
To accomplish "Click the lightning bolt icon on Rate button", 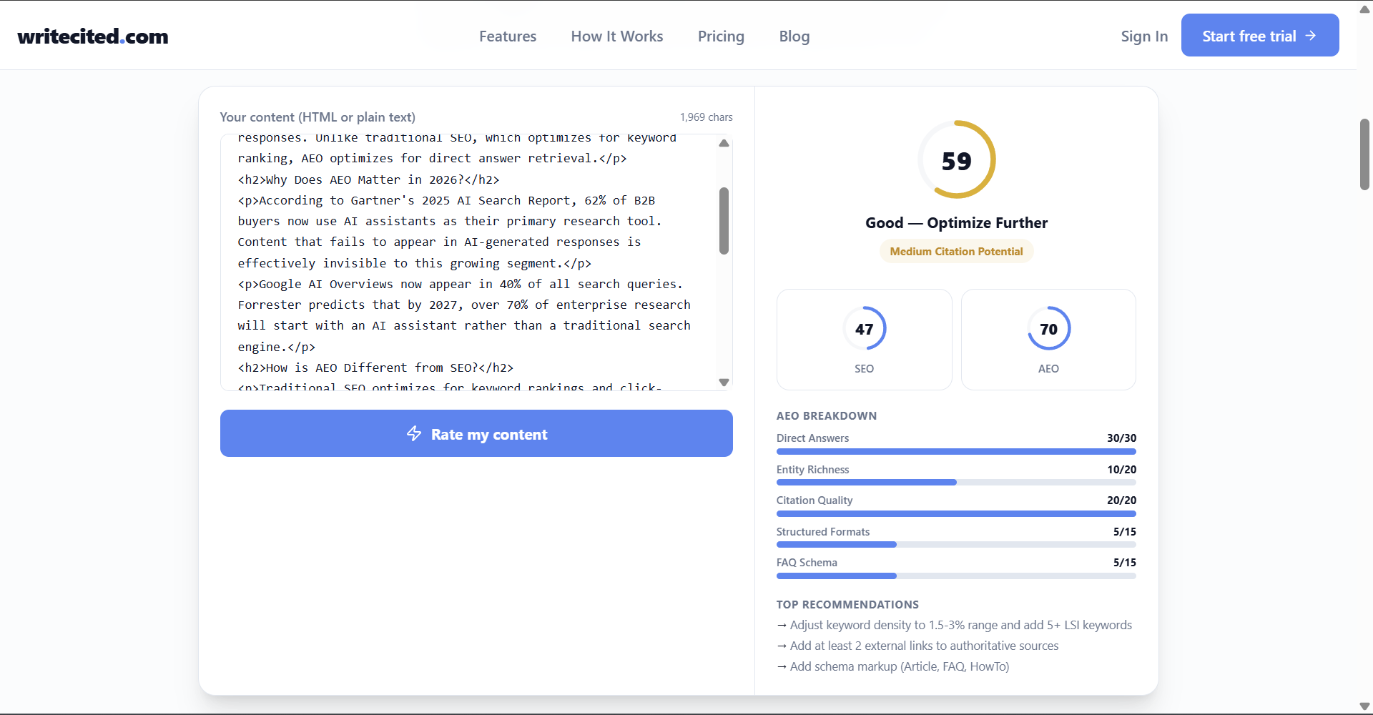I will coord(414,434).
